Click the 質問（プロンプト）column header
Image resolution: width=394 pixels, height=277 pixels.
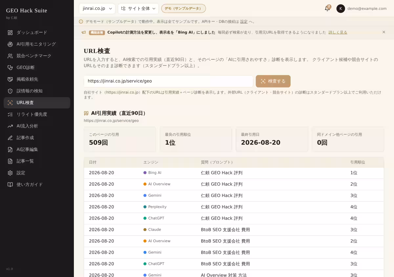point(217,162)
